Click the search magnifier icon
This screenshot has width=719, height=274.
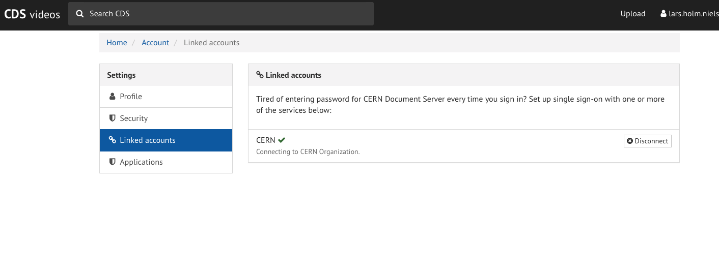click(x=80, y=14)
